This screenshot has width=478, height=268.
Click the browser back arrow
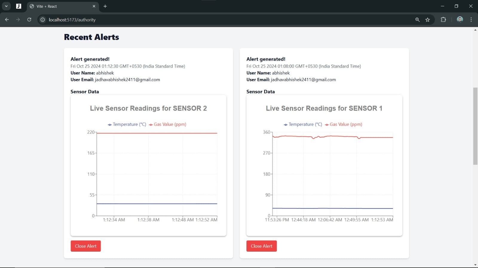click(7, 20)
